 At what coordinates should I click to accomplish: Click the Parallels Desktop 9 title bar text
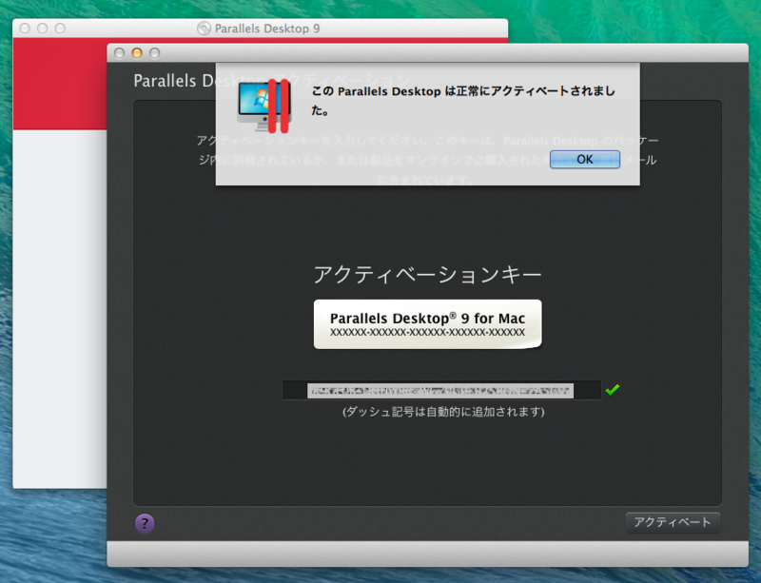[265, 29]
